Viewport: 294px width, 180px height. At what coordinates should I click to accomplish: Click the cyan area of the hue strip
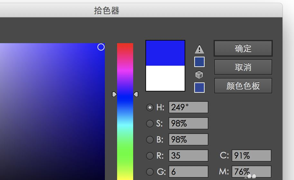125,125
